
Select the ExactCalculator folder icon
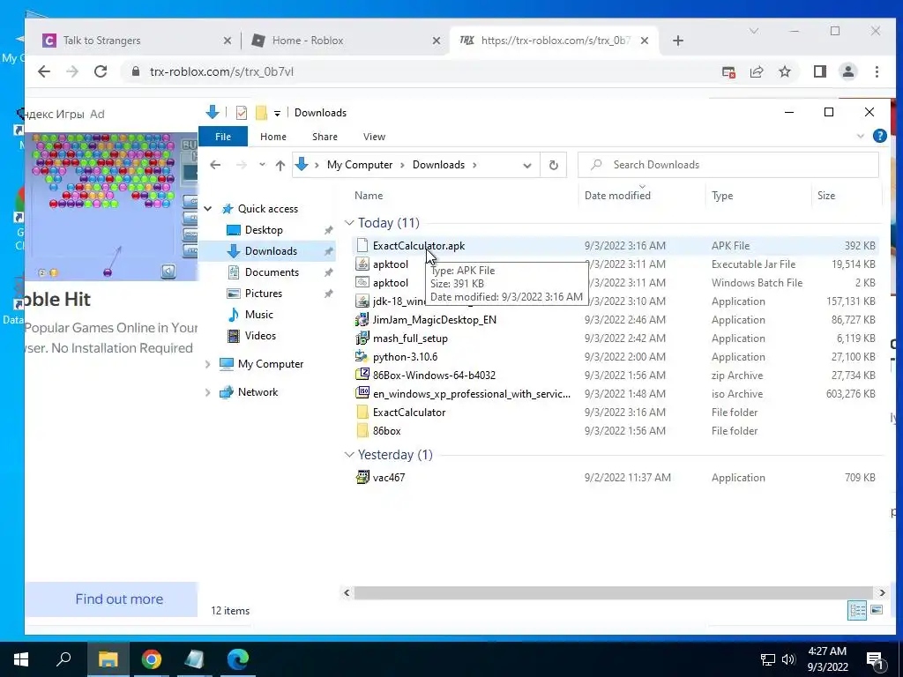pyautogui.click(x=362, y=413)
